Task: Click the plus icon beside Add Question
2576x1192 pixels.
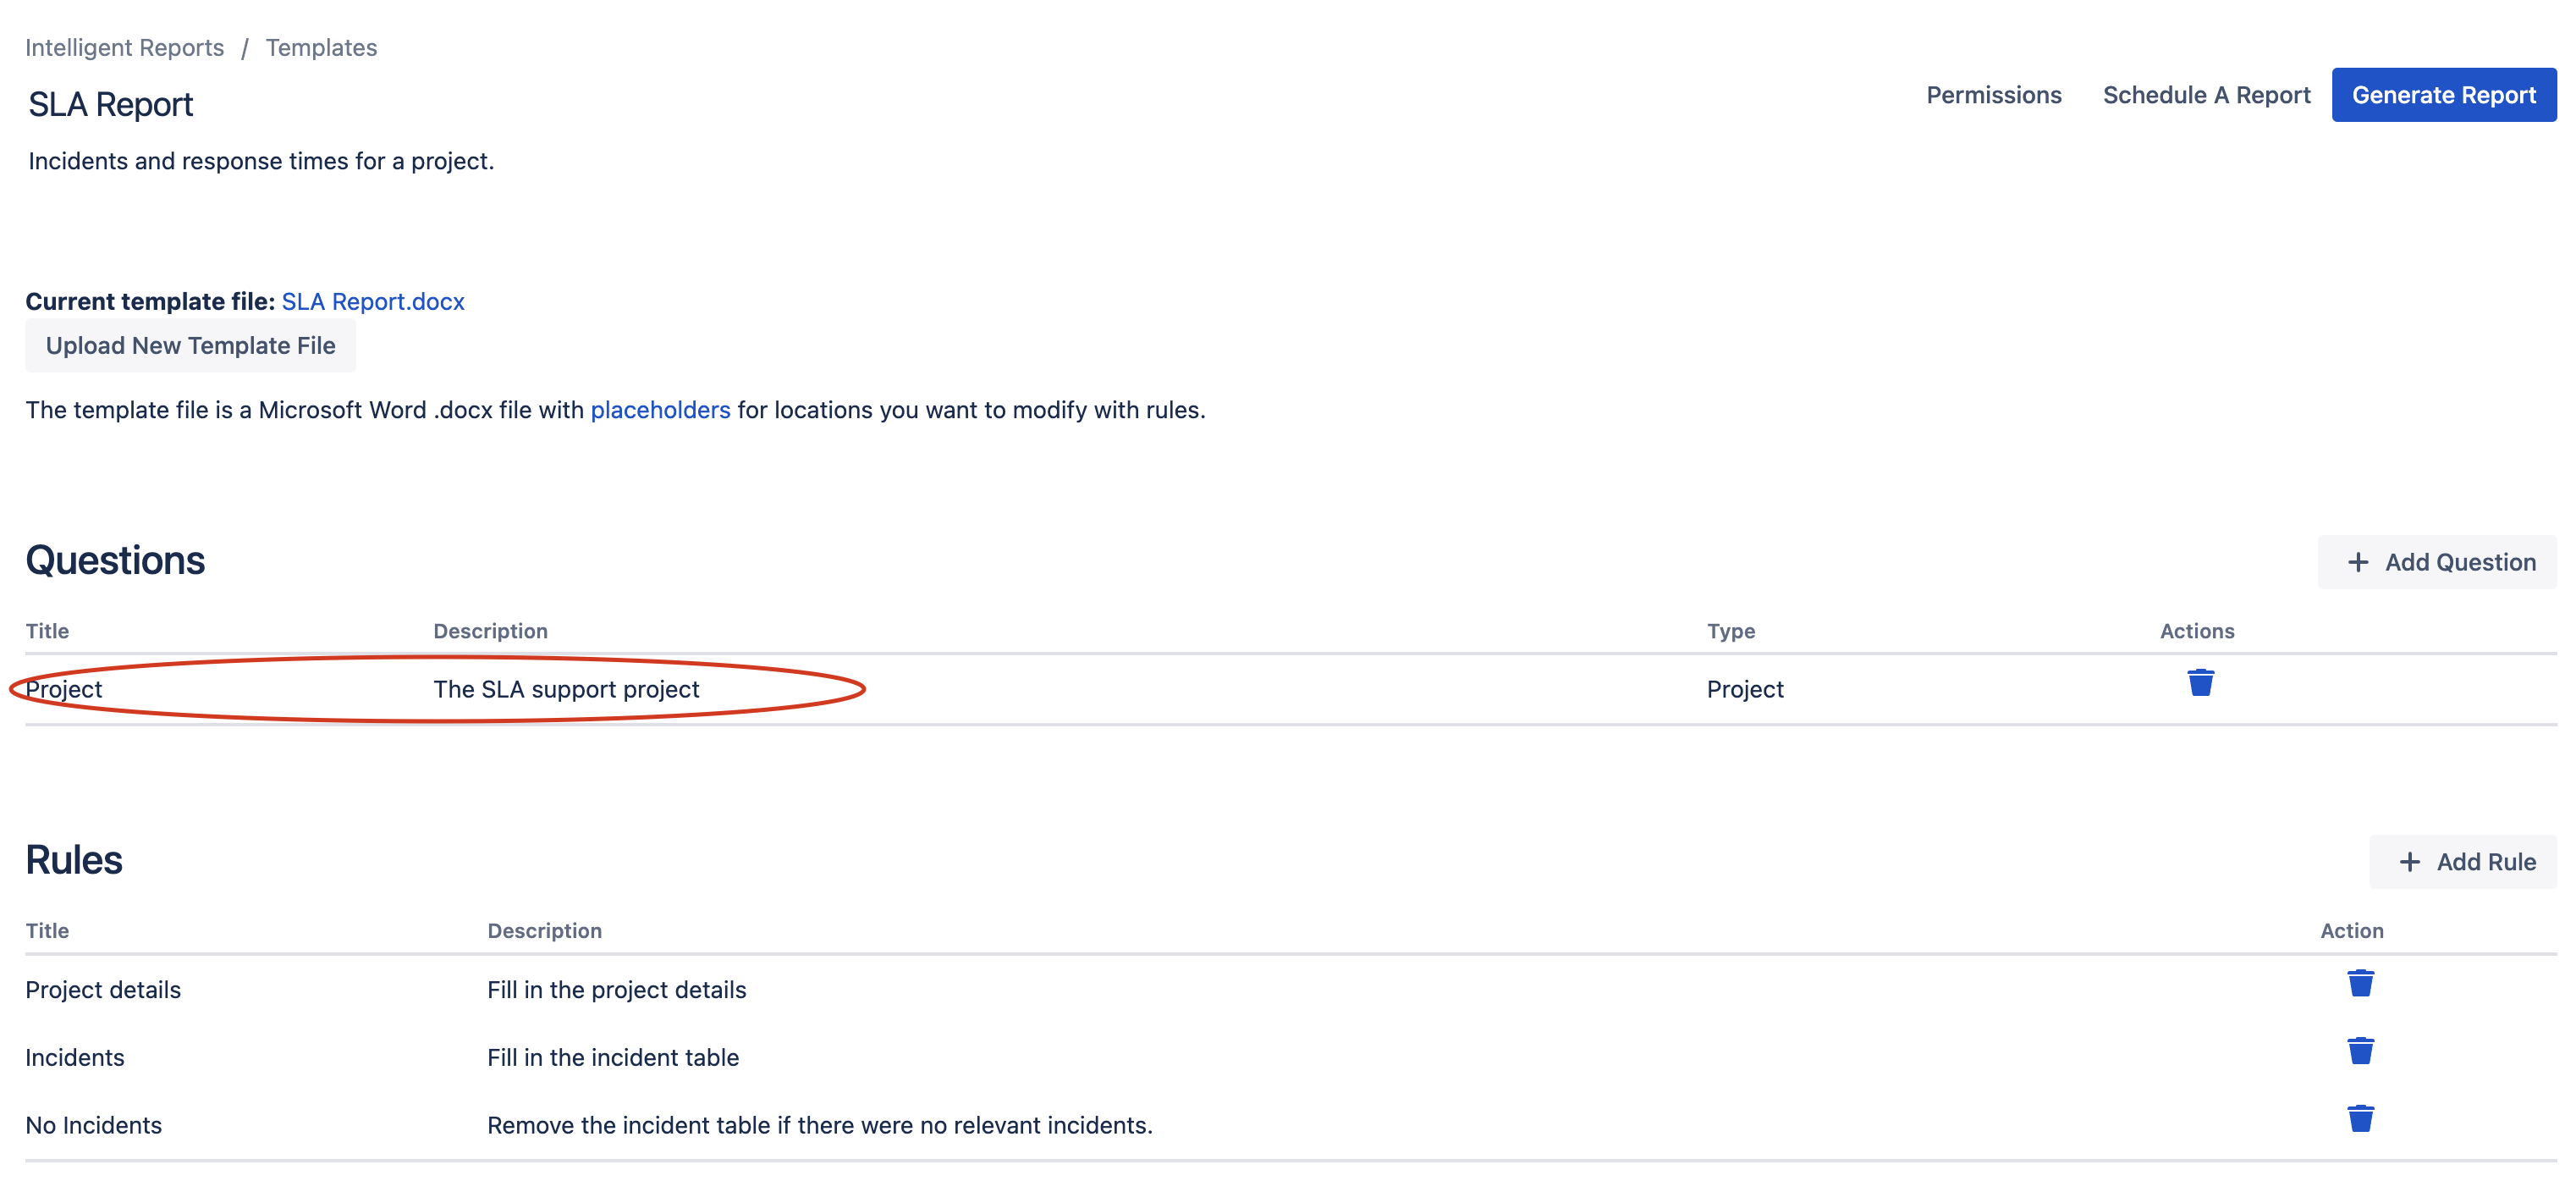Action: [x=2358, y=562]
